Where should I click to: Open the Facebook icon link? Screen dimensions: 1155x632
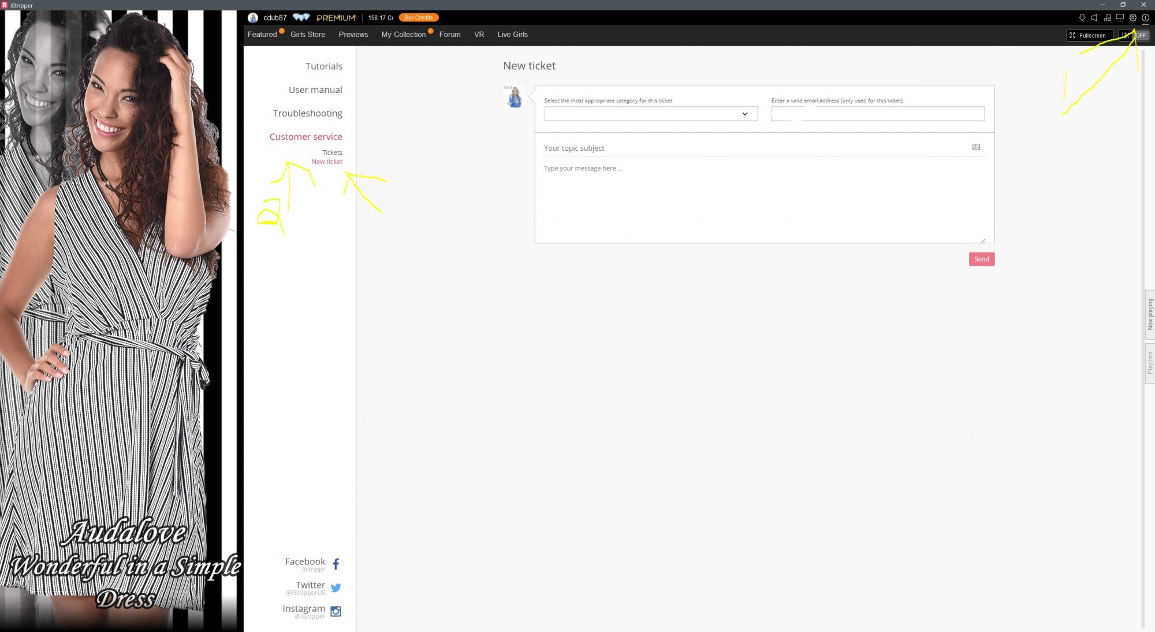336,564
